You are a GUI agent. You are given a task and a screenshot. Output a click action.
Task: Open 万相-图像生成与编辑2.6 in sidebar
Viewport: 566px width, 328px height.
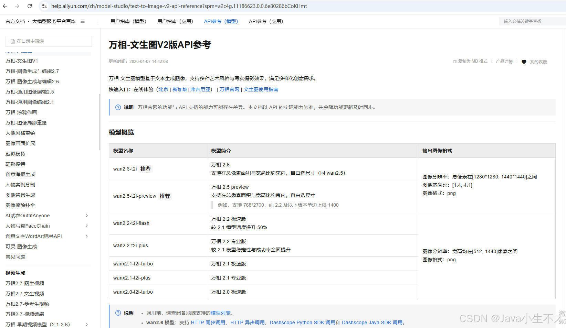(x=32, y=81)
